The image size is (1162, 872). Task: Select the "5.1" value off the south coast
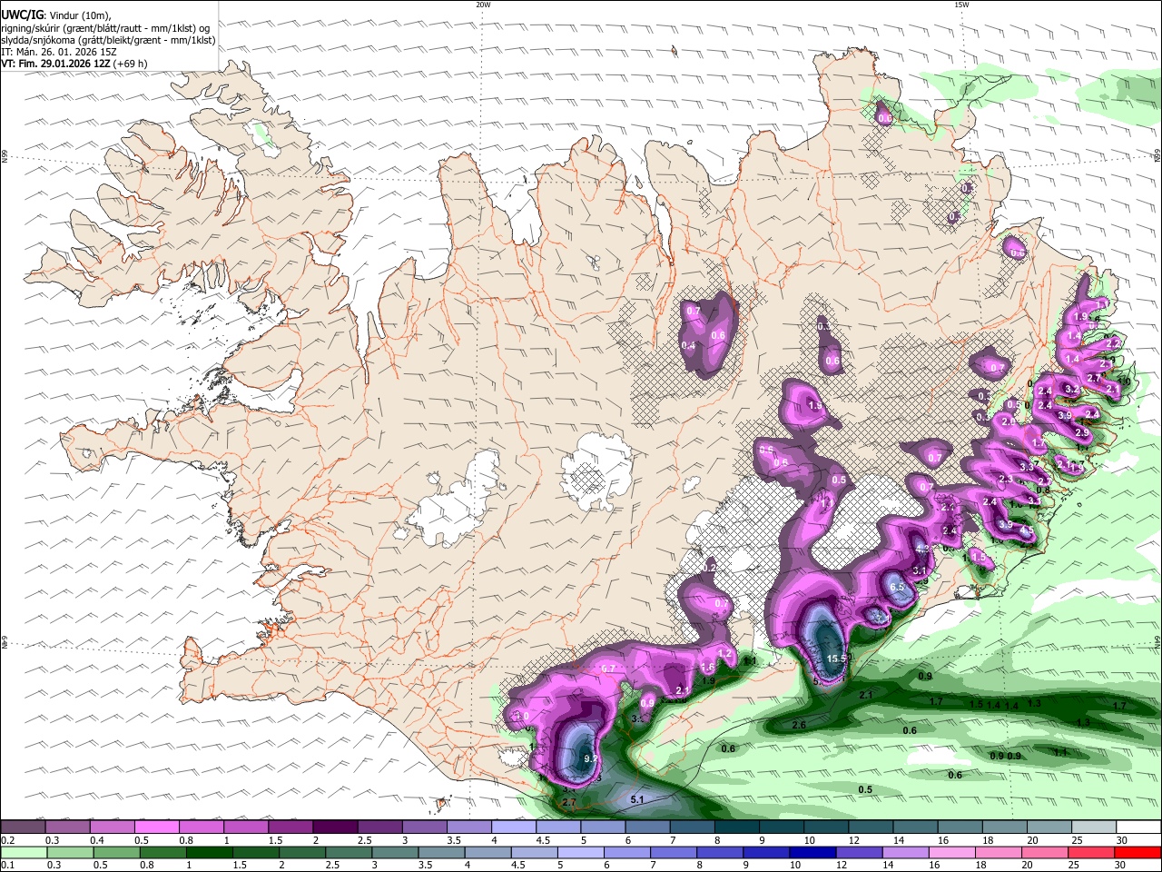coord(636,799)
